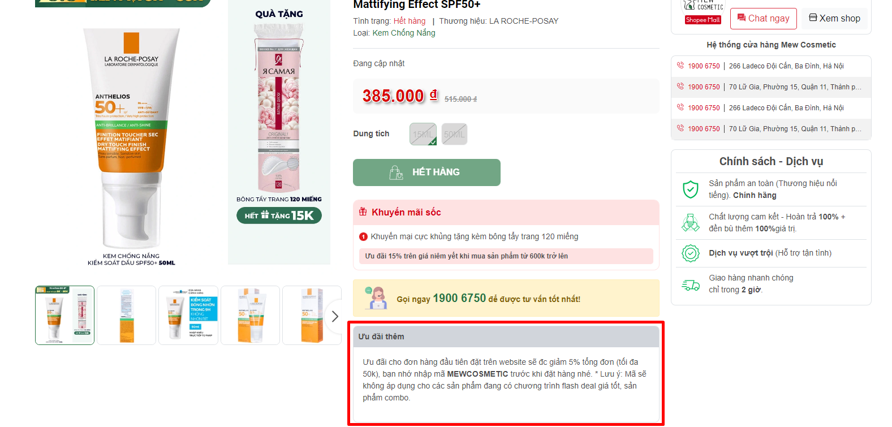Select the first product thumbnail
892x427 pixels.
tap(64, 315)
